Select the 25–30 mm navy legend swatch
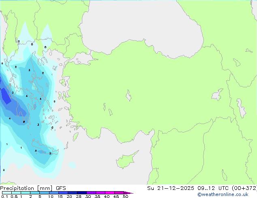The image size is (257, 198). (82, 193)
